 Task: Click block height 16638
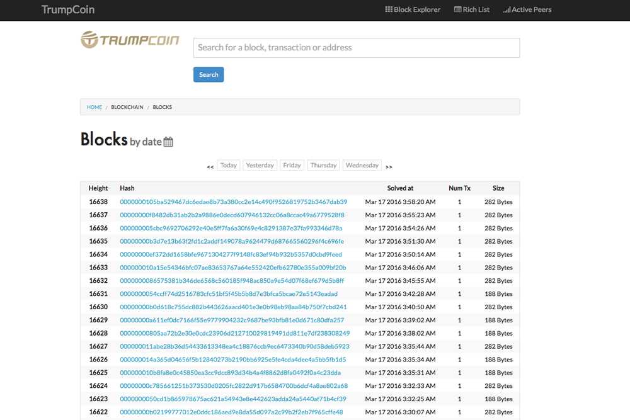click(x=98, y=202)
